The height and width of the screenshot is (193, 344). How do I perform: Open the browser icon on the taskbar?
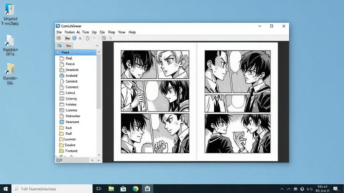pos(135,189)
